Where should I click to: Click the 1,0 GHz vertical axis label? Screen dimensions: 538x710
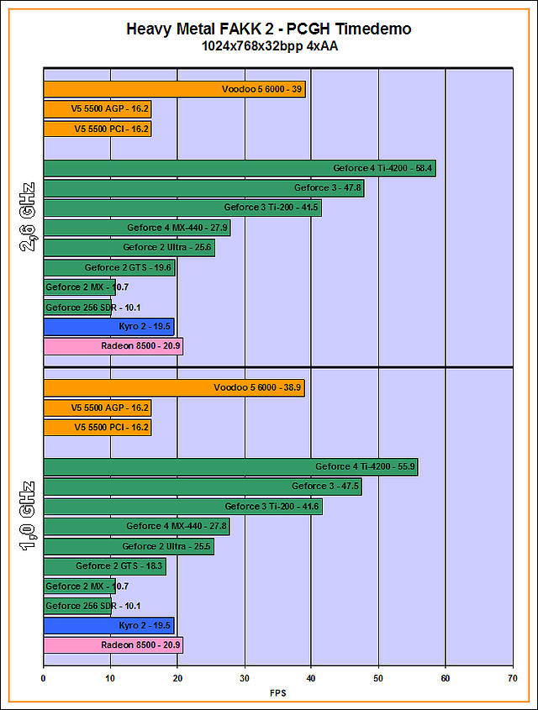(x=27, y=516)
